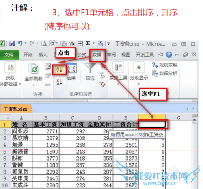Click the Connections icon in 连接 group
This screenshot has height=189, width=203.
click(48, 66)
